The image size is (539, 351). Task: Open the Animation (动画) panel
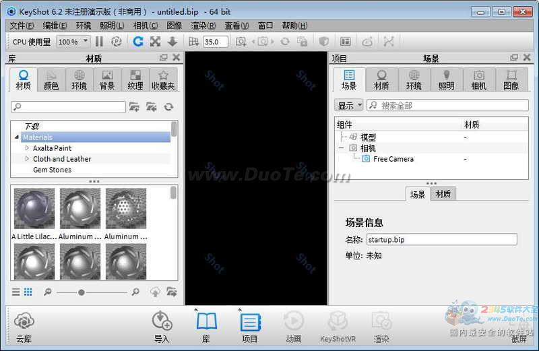294,327
